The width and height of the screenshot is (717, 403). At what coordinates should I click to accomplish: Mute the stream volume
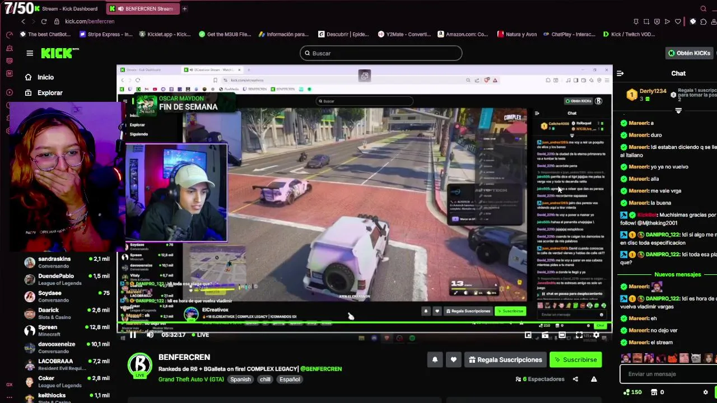[150, 335]
